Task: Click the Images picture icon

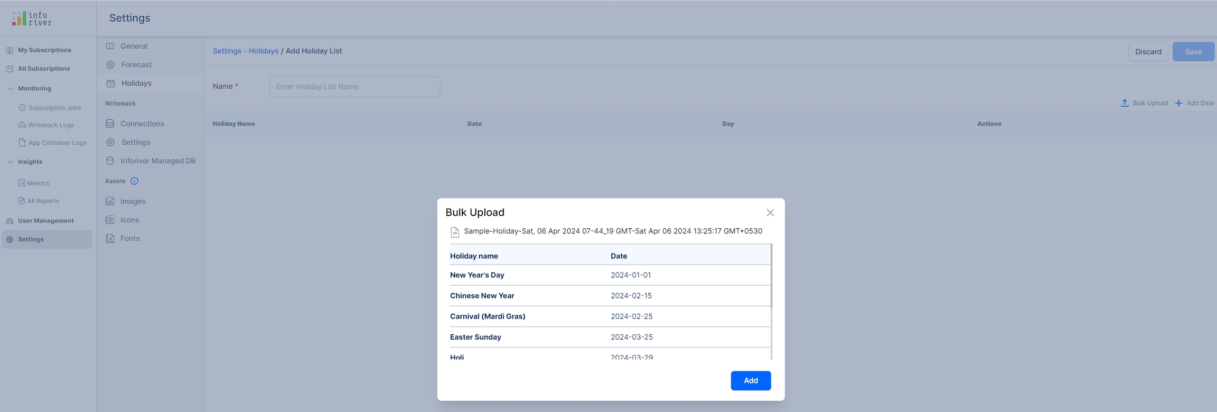Action: click(110, 201)
